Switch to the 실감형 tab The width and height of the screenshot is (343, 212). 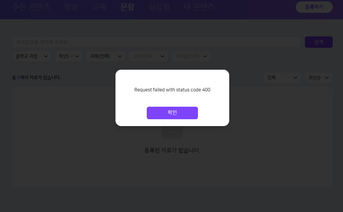[159, 7]
